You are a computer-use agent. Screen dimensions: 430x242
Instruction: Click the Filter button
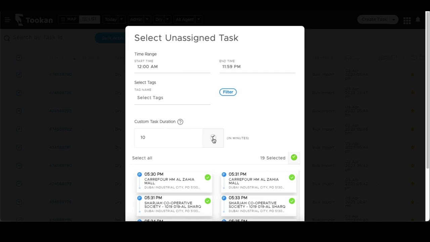point(228,92)
